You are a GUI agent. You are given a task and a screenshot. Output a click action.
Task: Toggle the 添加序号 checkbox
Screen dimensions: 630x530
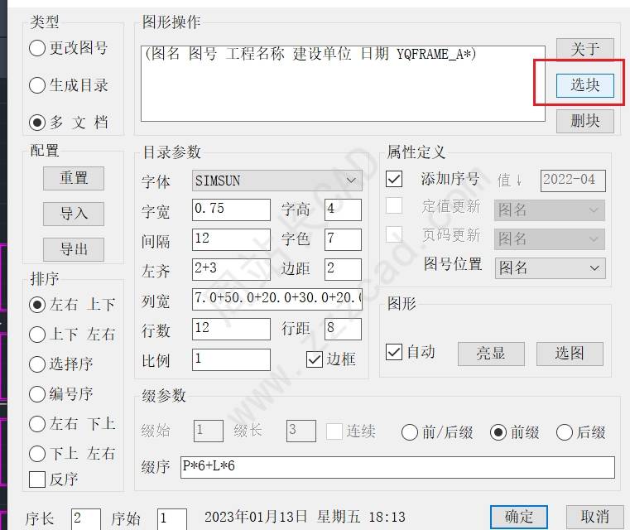coord(394,179)
